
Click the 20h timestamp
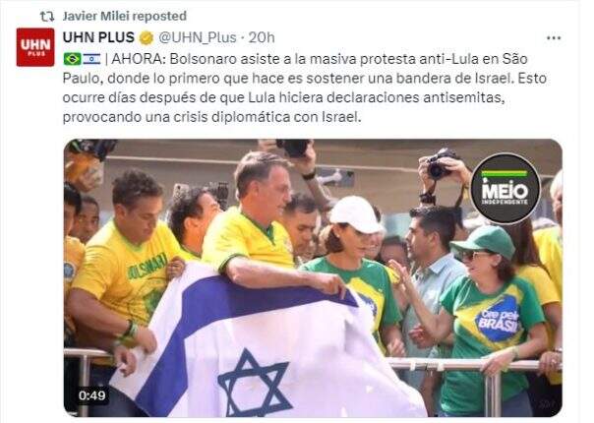[x=262, y=37]
